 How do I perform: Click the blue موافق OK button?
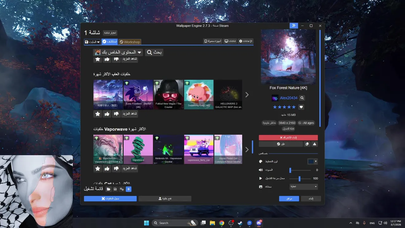tap(289, 199)
